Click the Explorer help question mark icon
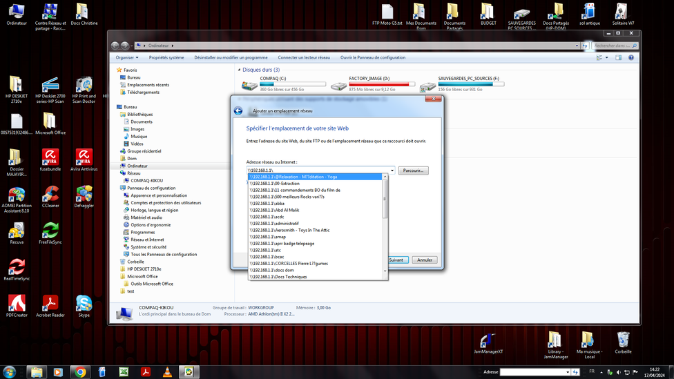This screenshot has width=674, height=379. [x=630, y=58]
